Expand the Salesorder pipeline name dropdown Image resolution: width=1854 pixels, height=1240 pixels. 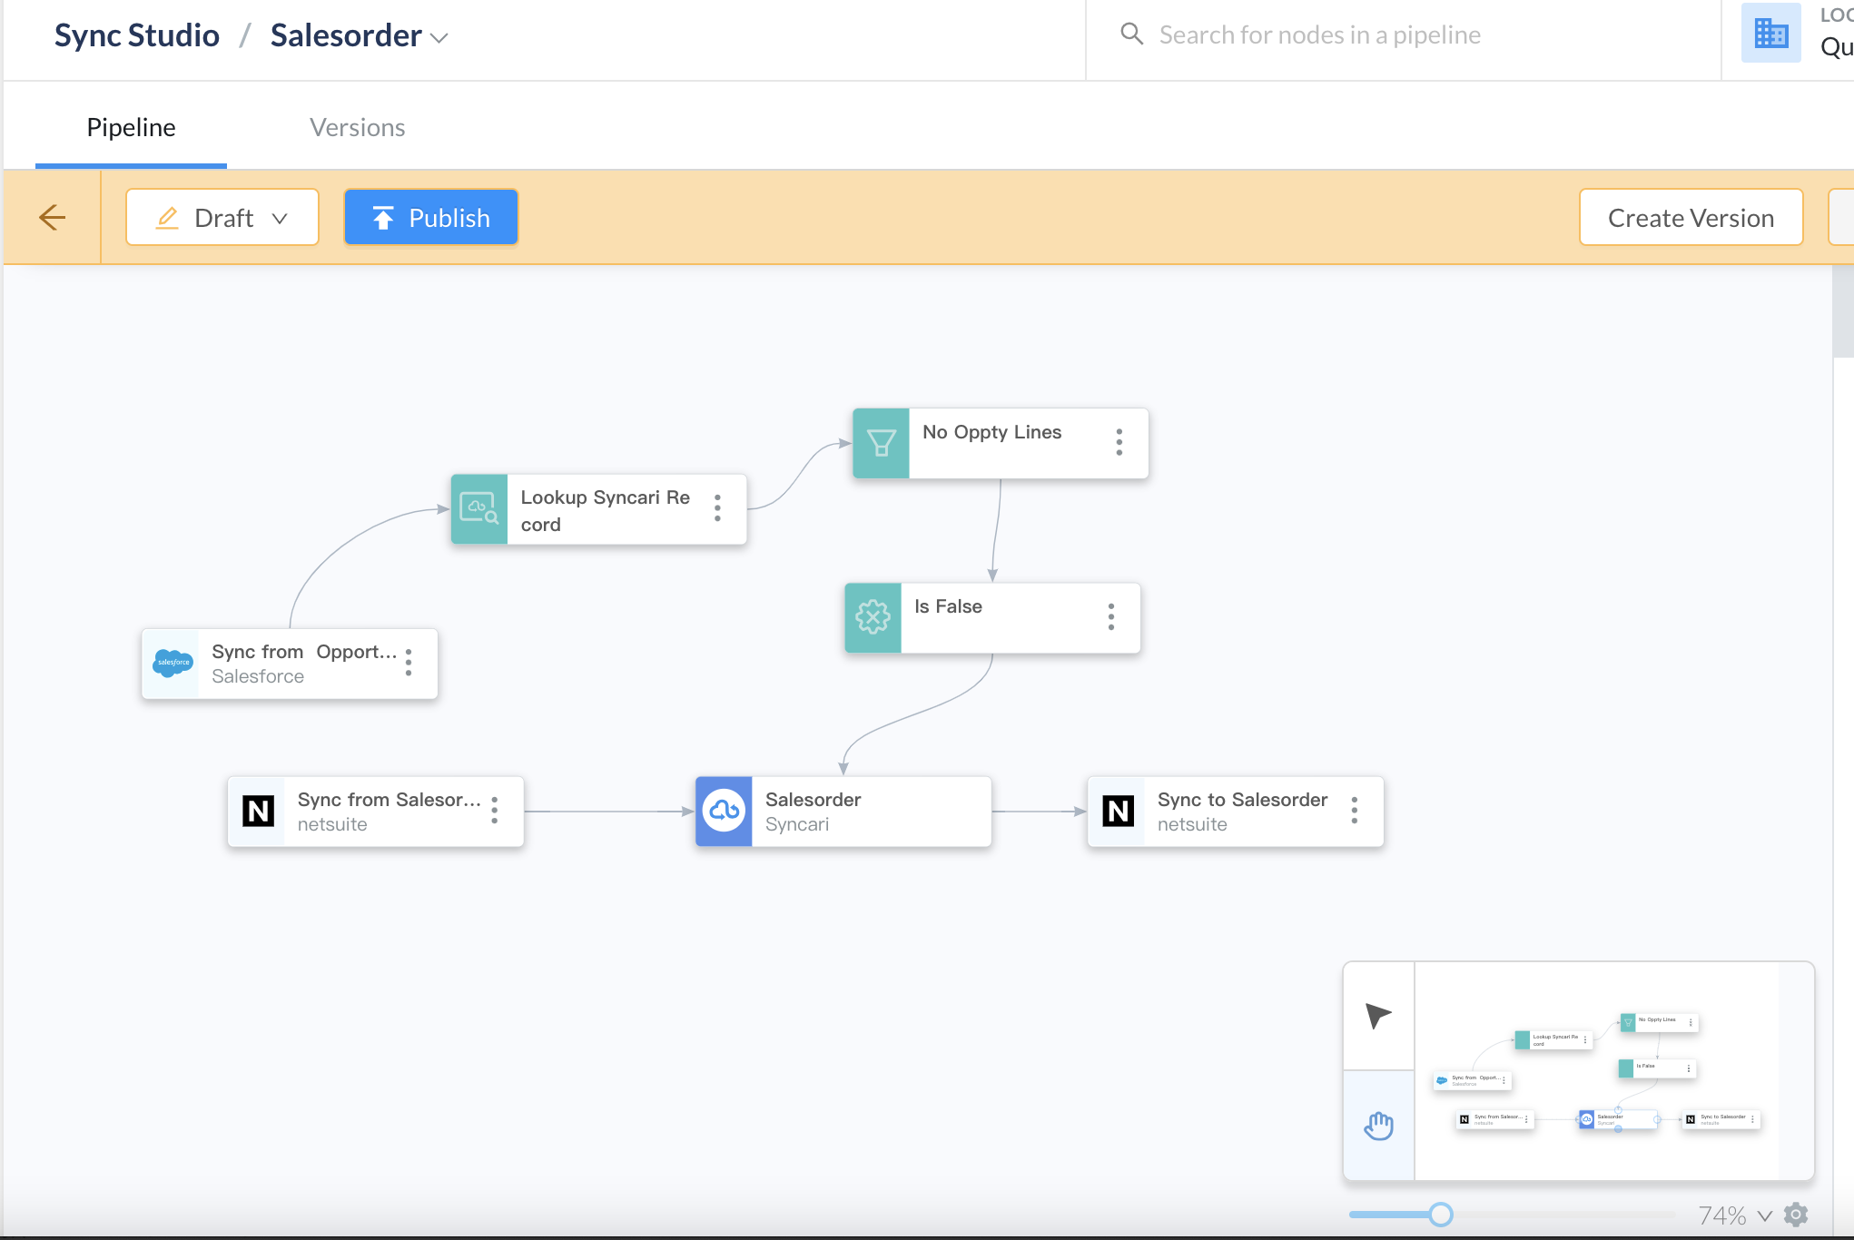tap(439, 37)
